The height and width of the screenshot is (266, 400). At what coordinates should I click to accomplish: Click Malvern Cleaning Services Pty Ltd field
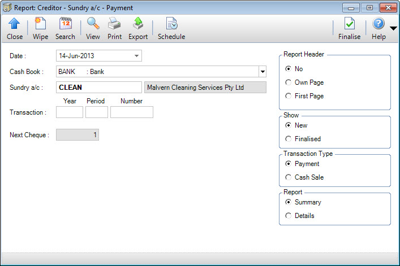pos(205,88)
